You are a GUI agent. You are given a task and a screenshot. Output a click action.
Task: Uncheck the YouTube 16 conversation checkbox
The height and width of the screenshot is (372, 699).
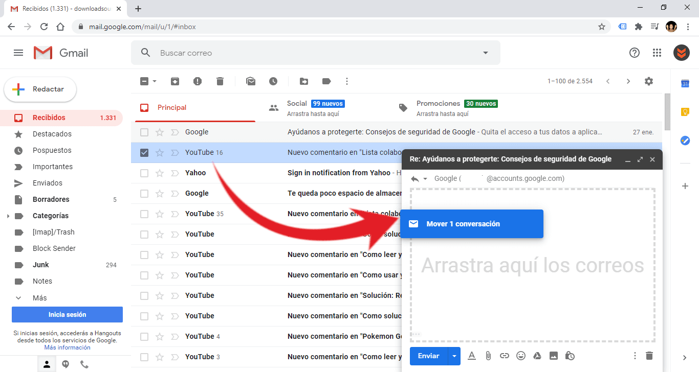click(x=144, y=153)
